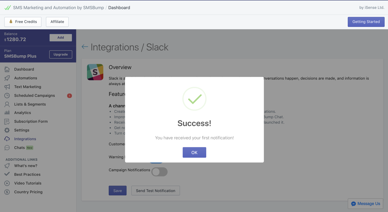Click the Best Practices checkmark icon
Image resolution: width=388 pixels, height=212 pixels.
(7, 174)
